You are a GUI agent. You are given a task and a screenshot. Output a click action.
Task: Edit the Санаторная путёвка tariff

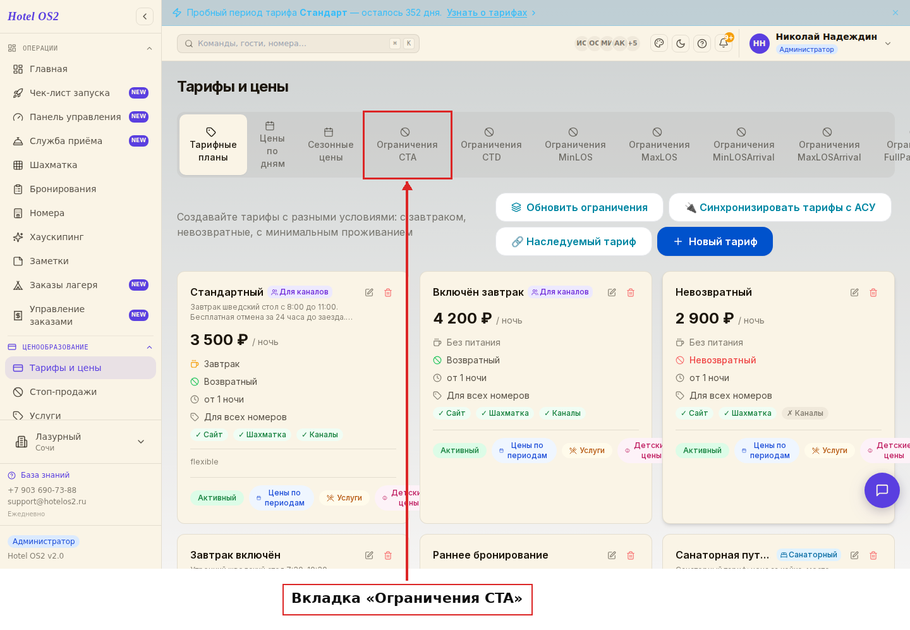point(854,555)
